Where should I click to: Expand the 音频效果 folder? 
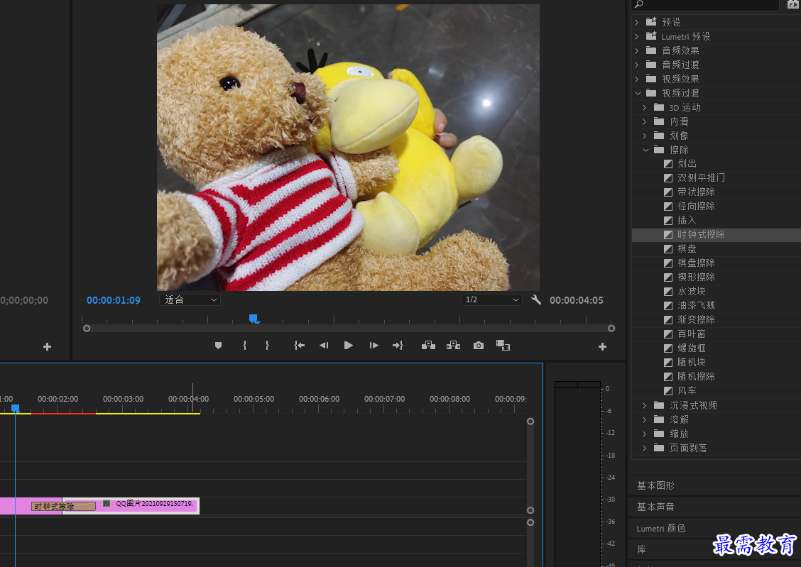point(637,50)
